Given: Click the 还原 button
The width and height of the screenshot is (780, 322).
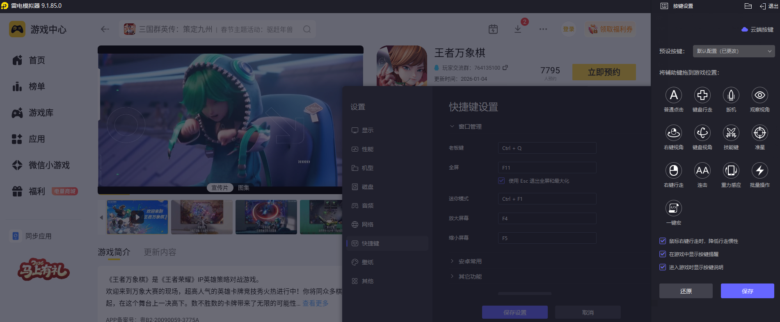Looking at the screenshot, I should tap(686, 291).
